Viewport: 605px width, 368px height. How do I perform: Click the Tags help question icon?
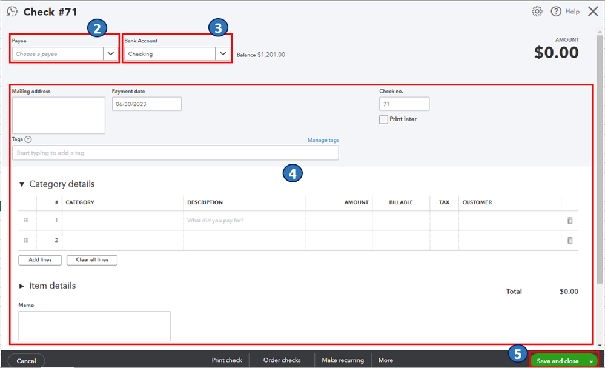(x=28, y=139)
